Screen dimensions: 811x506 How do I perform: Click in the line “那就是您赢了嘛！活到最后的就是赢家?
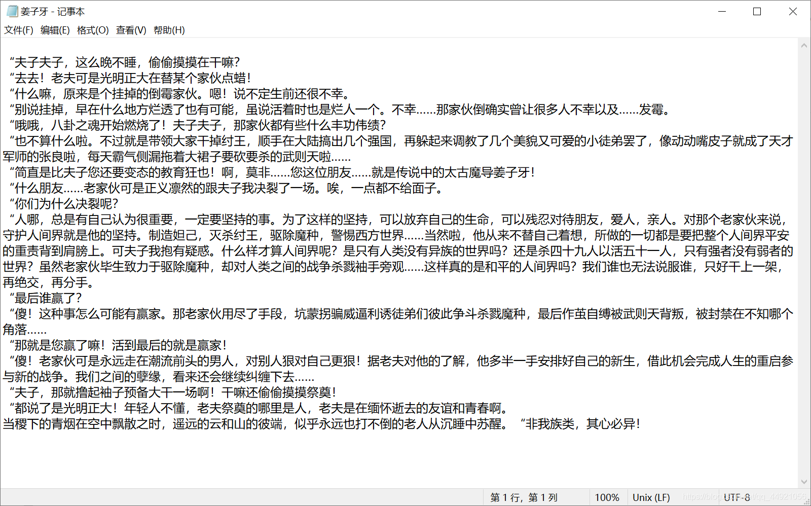(x=118, y=345)
